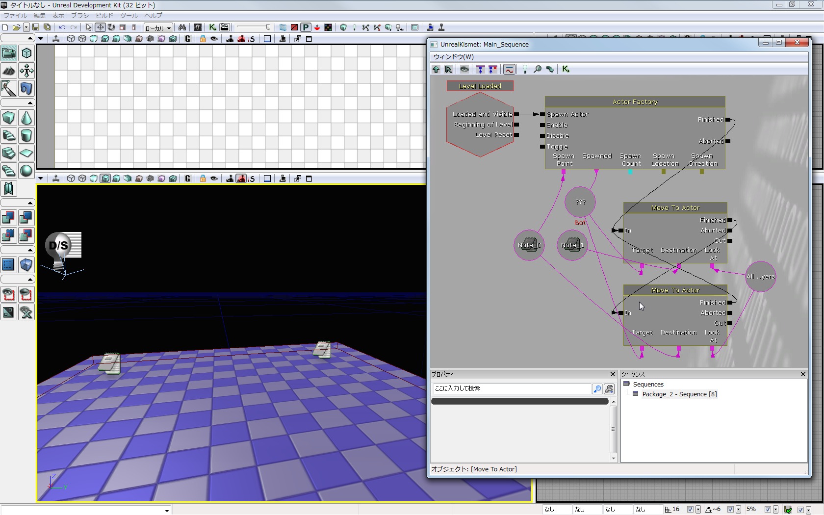Click the magnifier search icon in Kismet toolbar
This screenshot has height=515, width=824.
pos(538,69)
